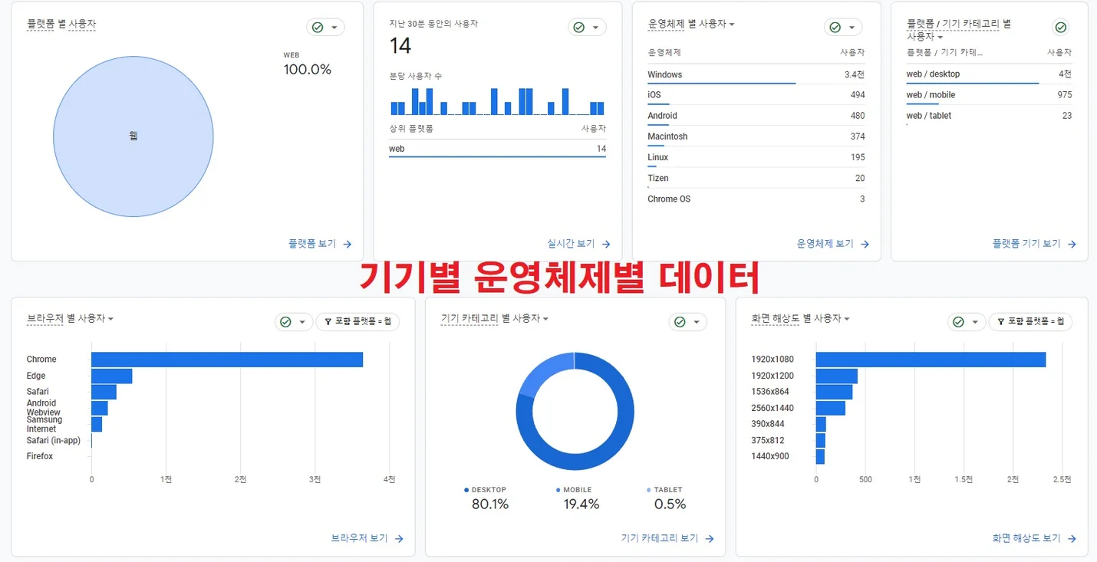This screenshot has width=1097, height=562.
Task: Click the 1536x864 resolution label
Action: (x=770, y=392)
